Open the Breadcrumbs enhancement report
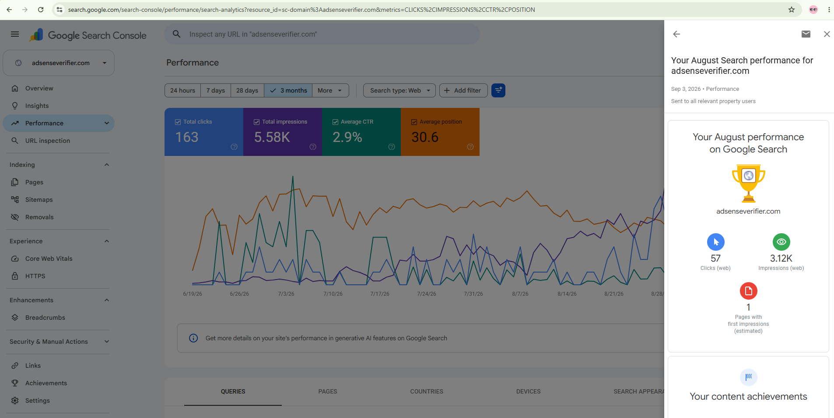This screenshot has width=834, height=418. click(59, 318)
